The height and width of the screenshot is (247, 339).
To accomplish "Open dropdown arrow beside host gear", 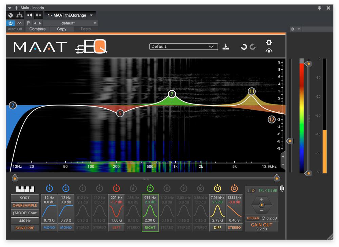I will pyautogui.click(x=299, y=29).
